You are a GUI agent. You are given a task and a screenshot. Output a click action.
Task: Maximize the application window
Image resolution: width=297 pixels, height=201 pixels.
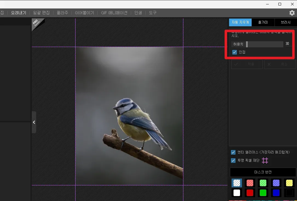point(279,4)
